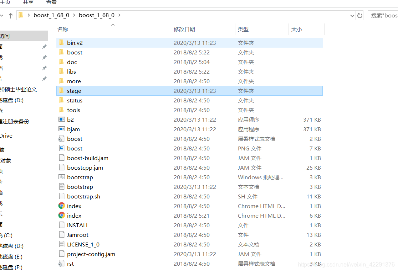This screenshot has width=398, height=271.
Task: Select boostcpp.jam file name
Action: click(85, 168)
